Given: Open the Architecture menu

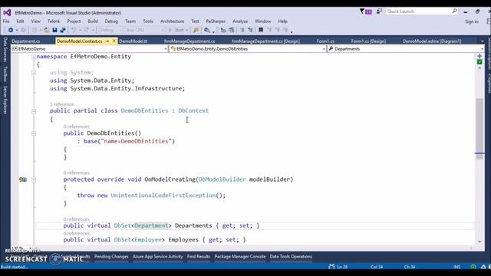Looking at the screenshot, I should click(x=172, y=21).
